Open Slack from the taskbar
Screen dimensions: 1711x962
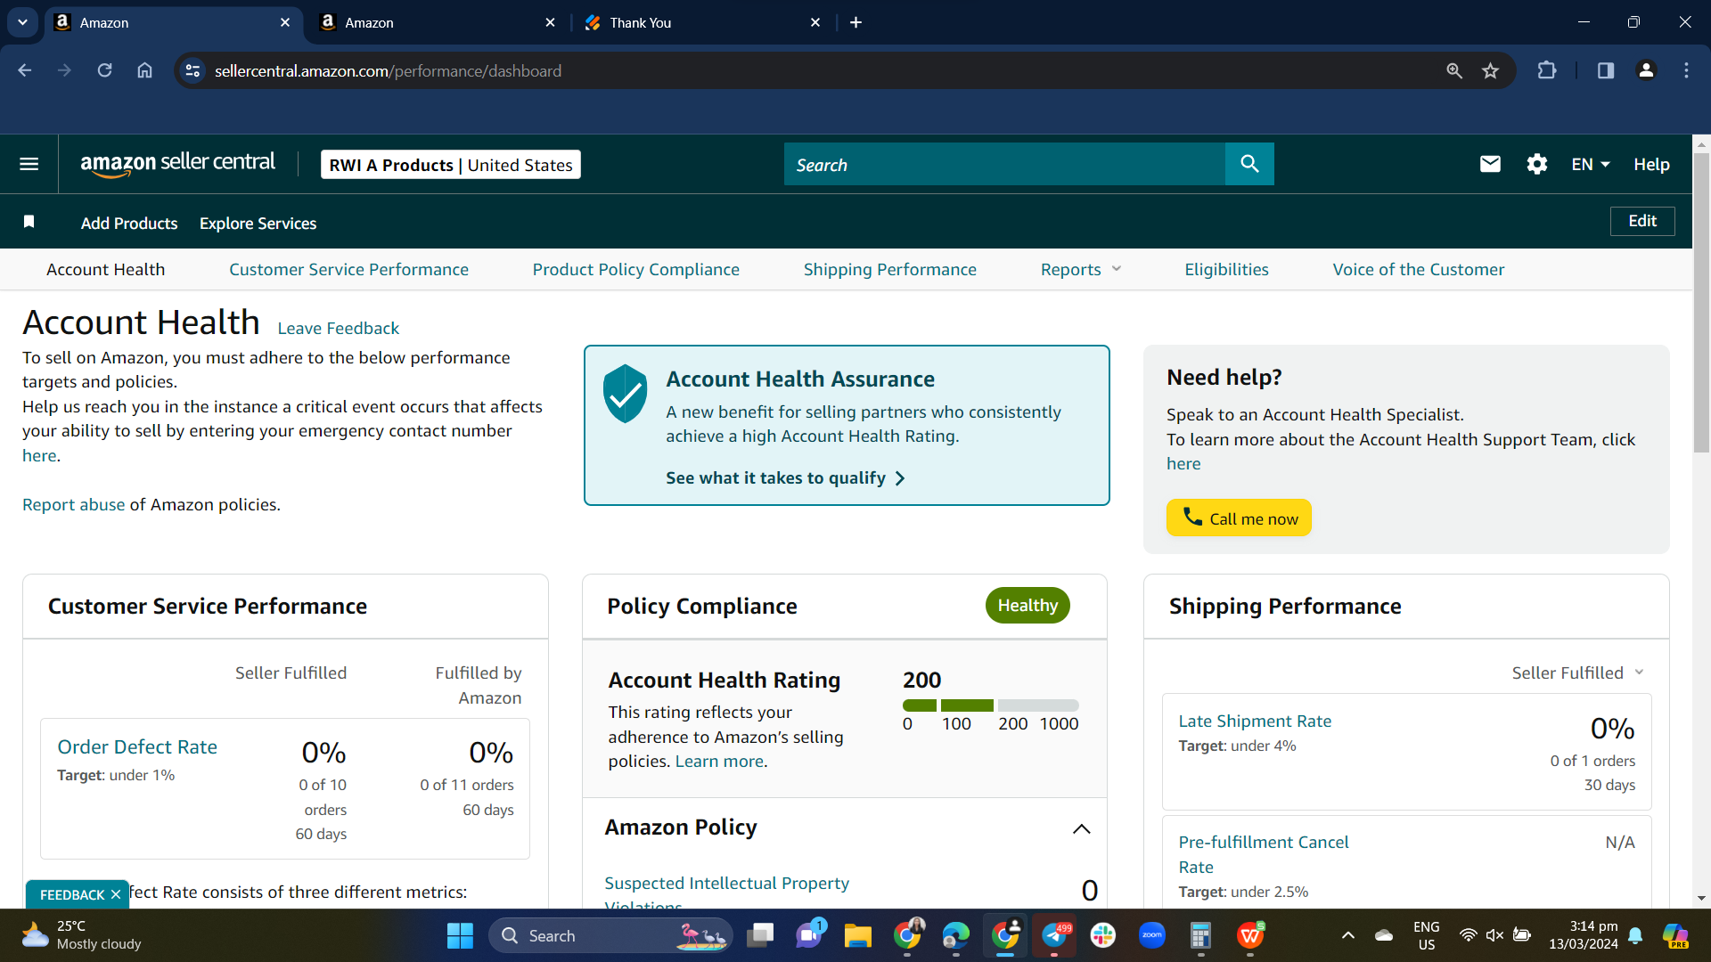(x=1102, y=935)
